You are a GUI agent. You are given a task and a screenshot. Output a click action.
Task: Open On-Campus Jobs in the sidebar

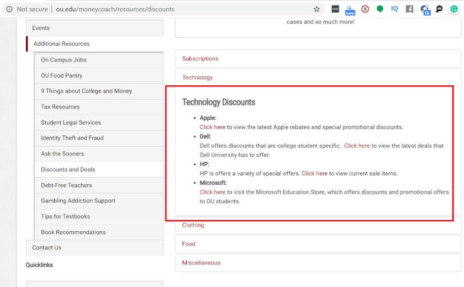pos(99,60)
